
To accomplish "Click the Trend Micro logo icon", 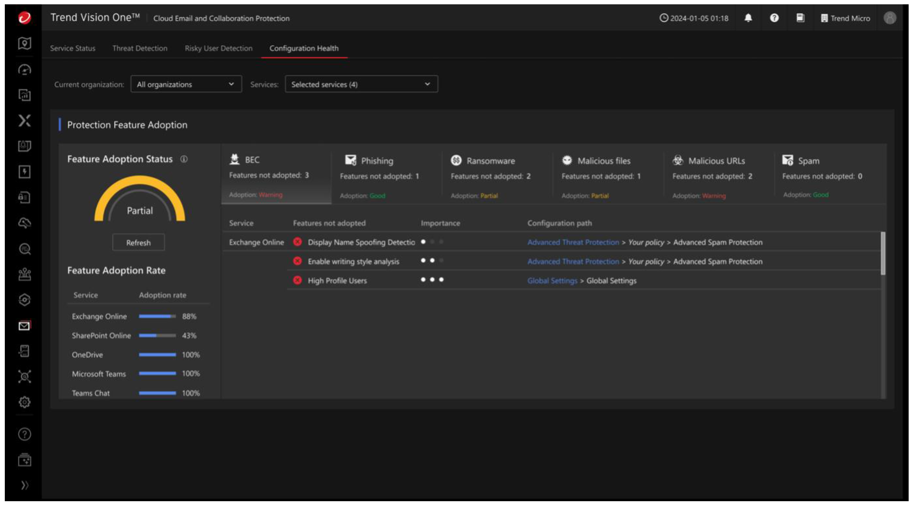I will pos(24,18).
